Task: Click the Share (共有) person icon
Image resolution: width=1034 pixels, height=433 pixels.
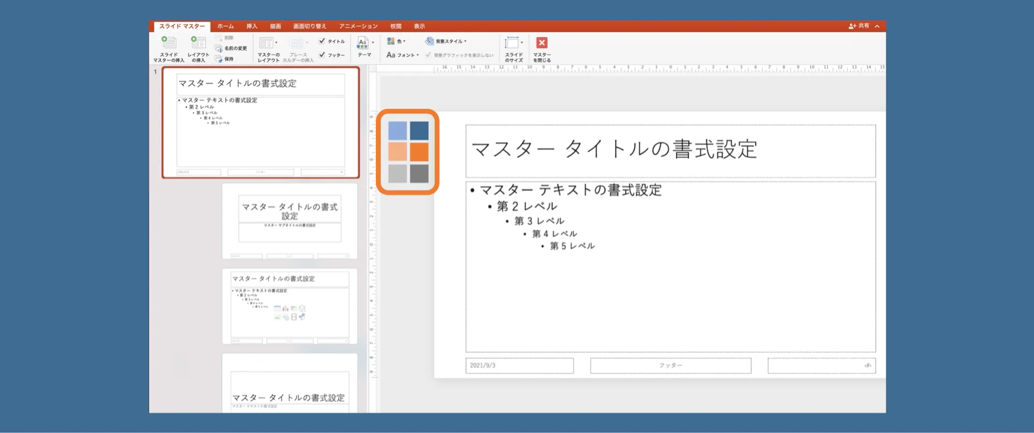Action: (852, 26)
